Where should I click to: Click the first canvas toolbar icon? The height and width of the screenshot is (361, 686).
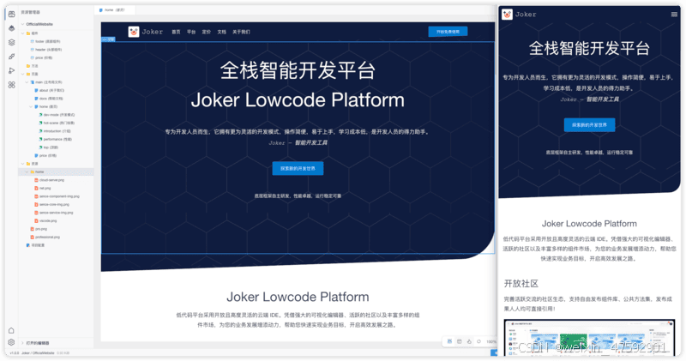click(x=449, y=341)
